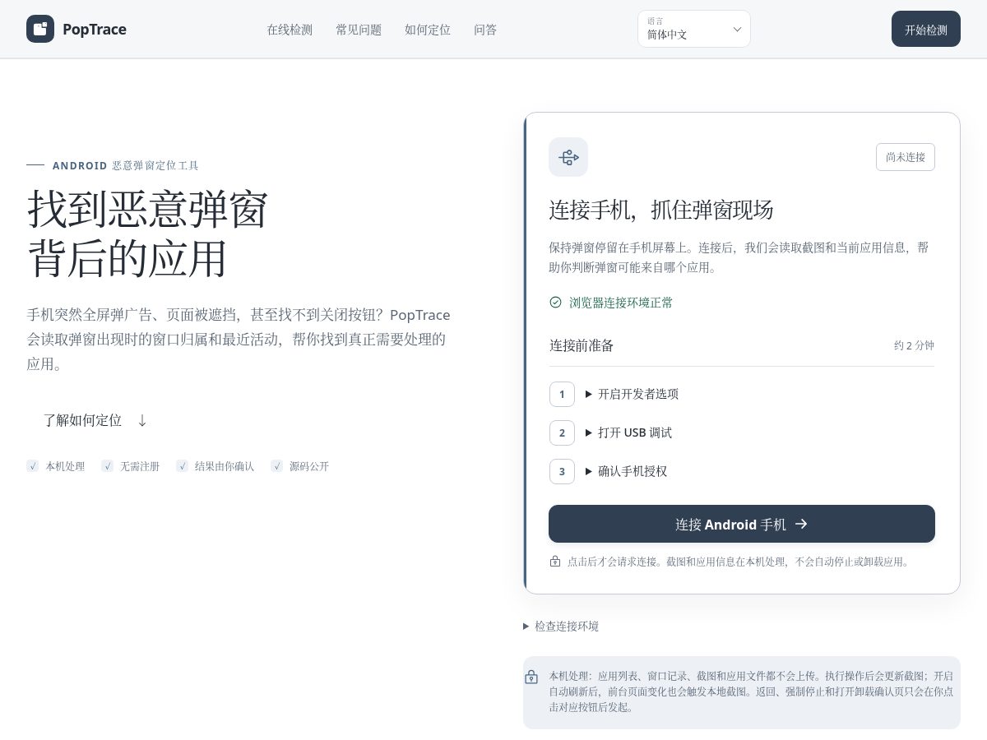987x740 pixels.
Task: Click the 连接前准备 heading
Action: pos(582,345)
